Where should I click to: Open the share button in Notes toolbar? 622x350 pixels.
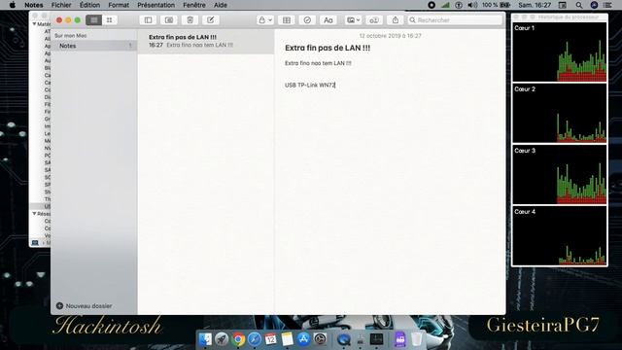point(396,19)
